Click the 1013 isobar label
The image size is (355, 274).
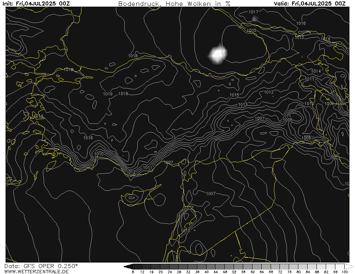point(243,104)
